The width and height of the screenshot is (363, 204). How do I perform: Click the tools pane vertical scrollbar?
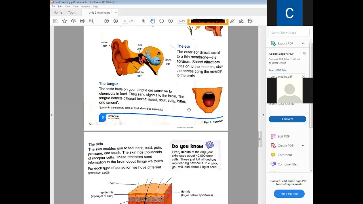[x=311, y=85]
